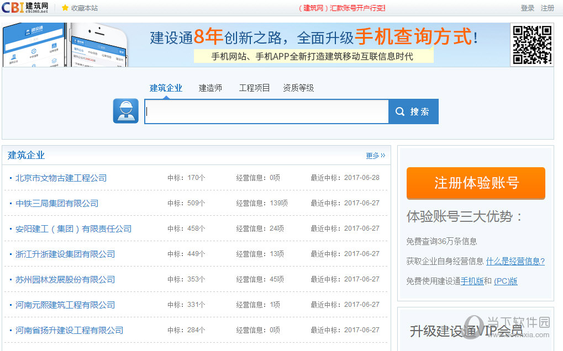
Task: Select the 建筑企业 search tab
Action: [165, 87]
